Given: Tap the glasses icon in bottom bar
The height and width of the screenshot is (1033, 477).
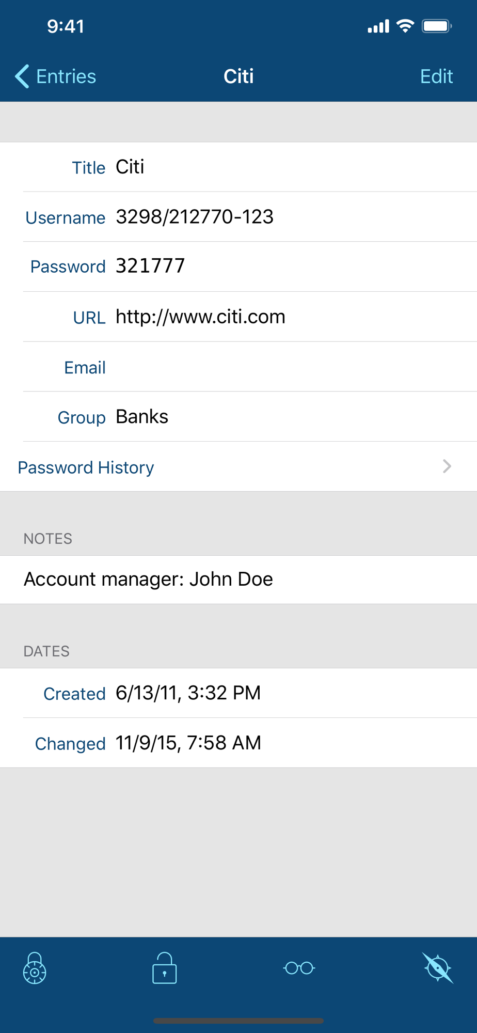Looking at the screenshot, I should [x=299, y=968].
